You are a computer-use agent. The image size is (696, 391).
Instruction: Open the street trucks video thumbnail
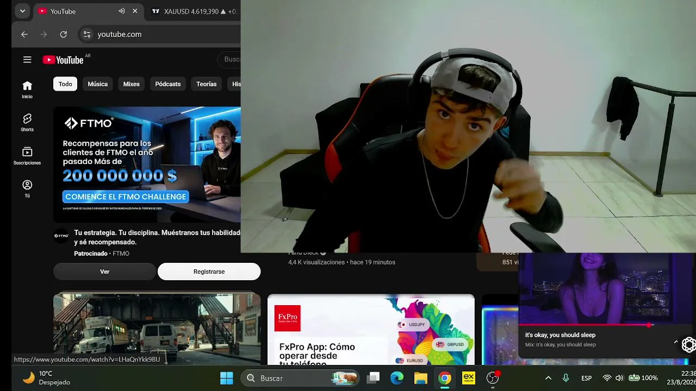point(157,328)
